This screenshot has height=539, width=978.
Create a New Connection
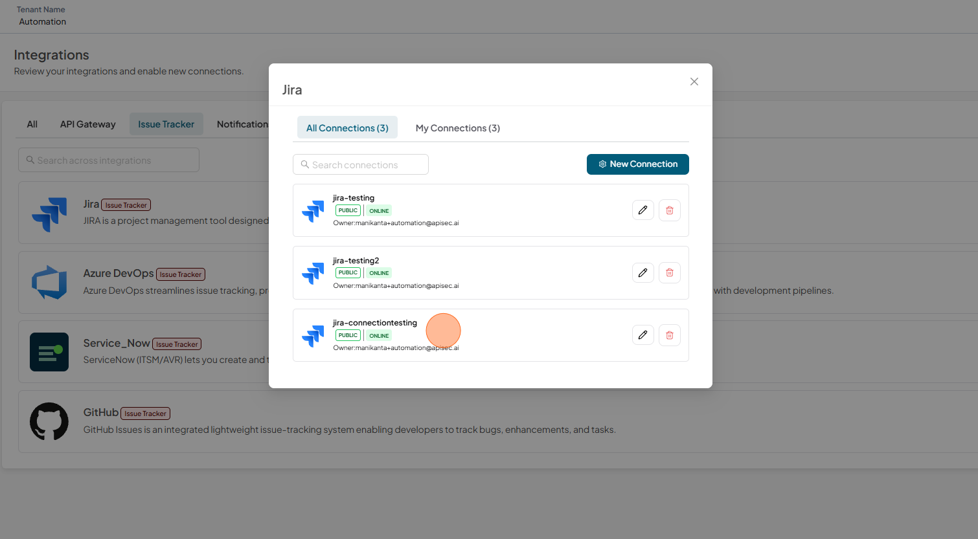638,164
